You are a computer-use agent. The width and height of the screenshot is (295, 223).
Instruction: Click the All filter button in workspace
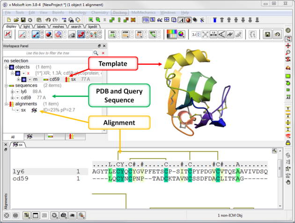[x=13, y=136]
